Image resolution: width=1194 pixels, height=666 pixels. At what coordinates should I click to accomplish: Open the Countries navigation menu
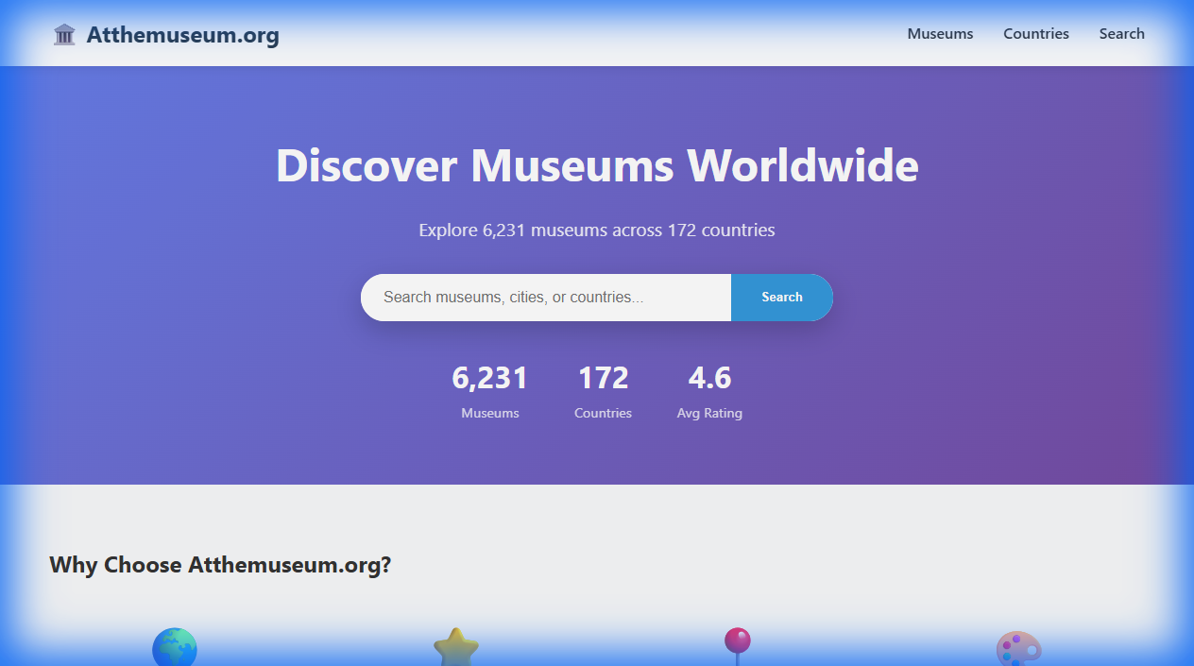pyautogui.click(x=1035, y=33)
